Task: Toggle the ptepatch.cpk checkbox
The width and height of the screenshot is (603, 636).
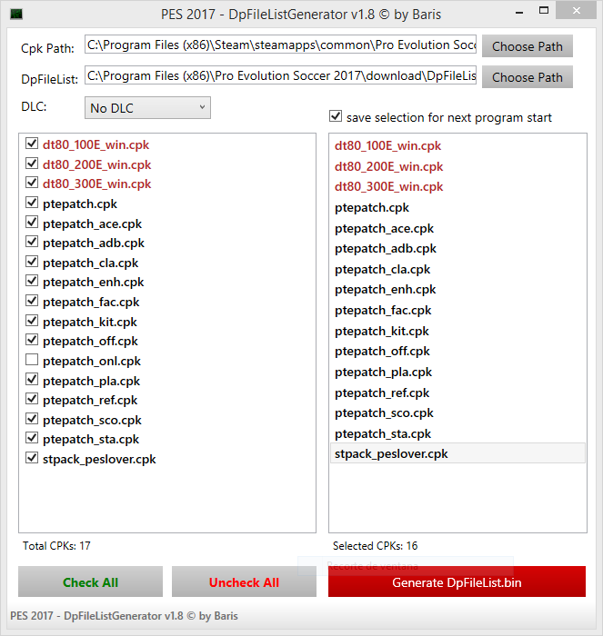Action: tap(32, 202)
